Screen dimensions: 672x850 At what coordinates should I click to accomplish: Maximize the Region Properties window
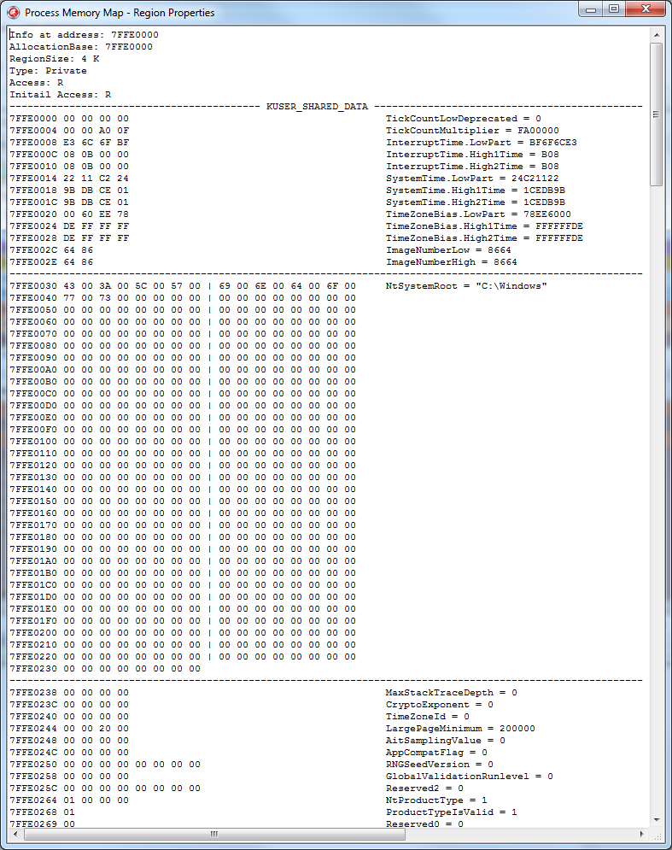pos(613,9)
